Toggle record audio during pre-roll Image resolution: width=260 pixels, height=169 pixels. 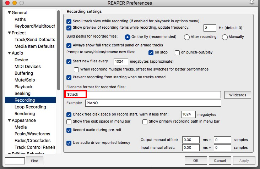[x=69, y=130]
